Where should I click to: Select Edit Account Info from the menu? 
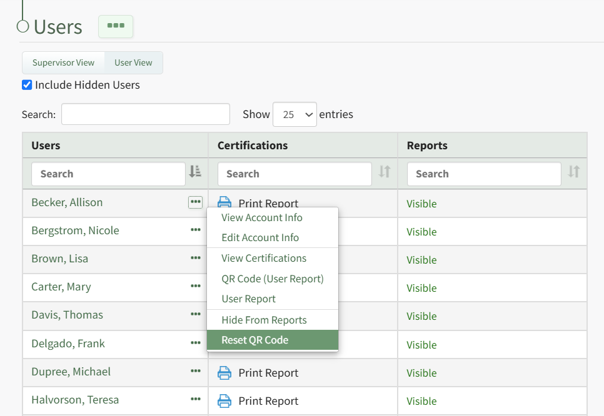273,237
